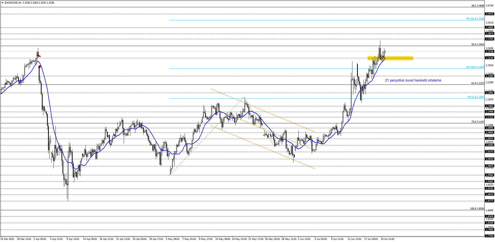Click the 2.0995 level tag on price axis
This screenshot has height=242, width=495.
click(x=490, y=128)
